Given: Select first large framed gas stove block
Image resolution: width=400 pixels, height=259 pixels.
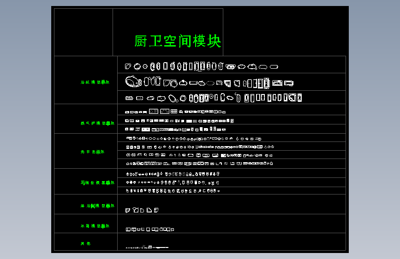Looking at the screenshot, I should (x=154, y=112).
